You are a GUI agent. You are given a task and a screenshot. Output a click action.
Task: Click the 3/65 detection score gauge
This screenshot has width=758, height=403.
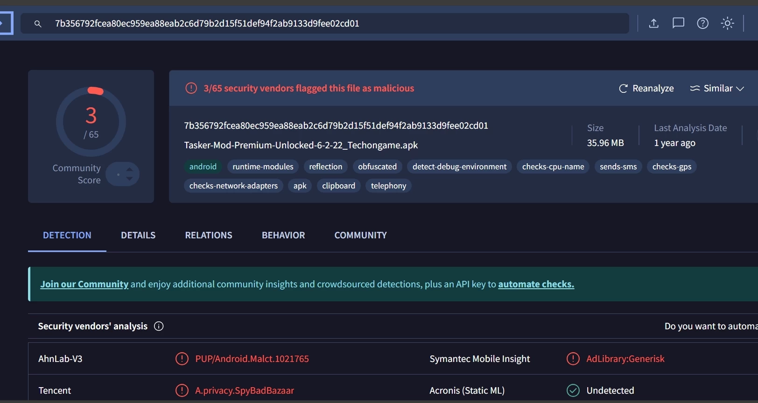coord(91,122)
